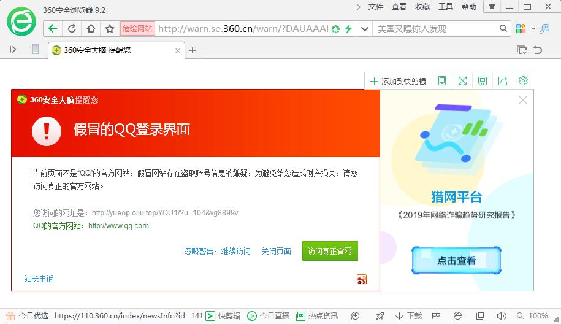Click the share arrow icon in clip toolbar
This screenshot has height=324, width=561.
(x=503, y=81)
